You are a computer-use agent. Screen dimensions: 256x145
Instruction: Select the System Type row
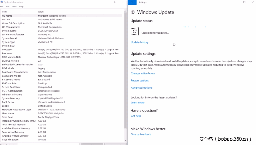(x=62, y=42)
